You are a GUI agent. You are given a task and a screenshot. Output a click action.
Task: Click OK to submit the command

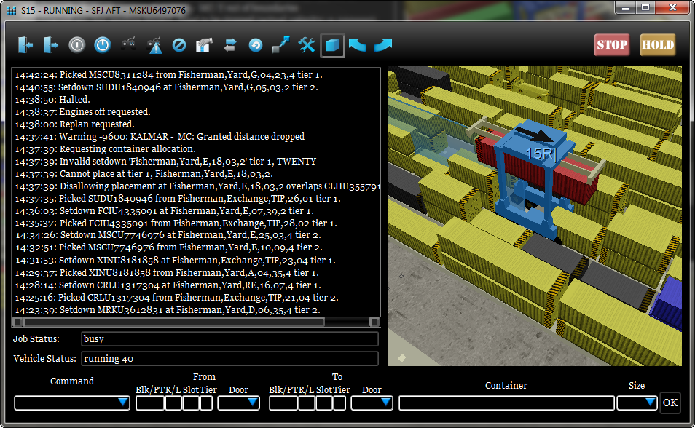click(670, 403)
